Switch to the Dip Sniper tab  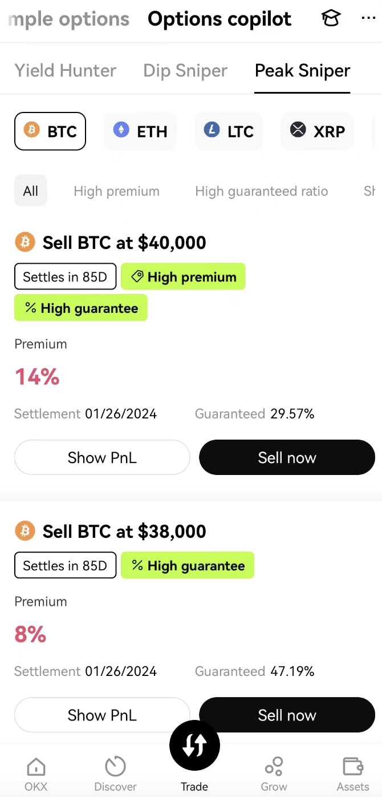point(185,71)
